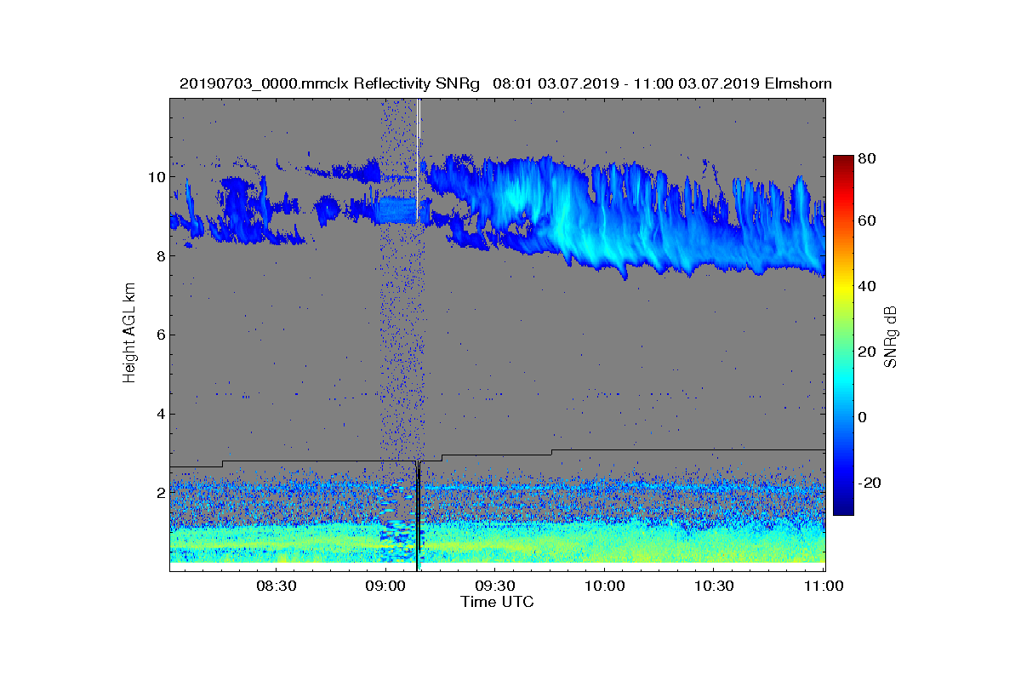Click the "Height AGL km" axis label
The image size is (1021, 681).
click(x=129, y=335)
